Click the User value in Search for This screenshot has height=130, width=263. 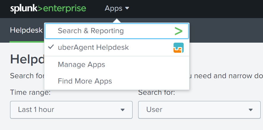click(x=155, y=110)
